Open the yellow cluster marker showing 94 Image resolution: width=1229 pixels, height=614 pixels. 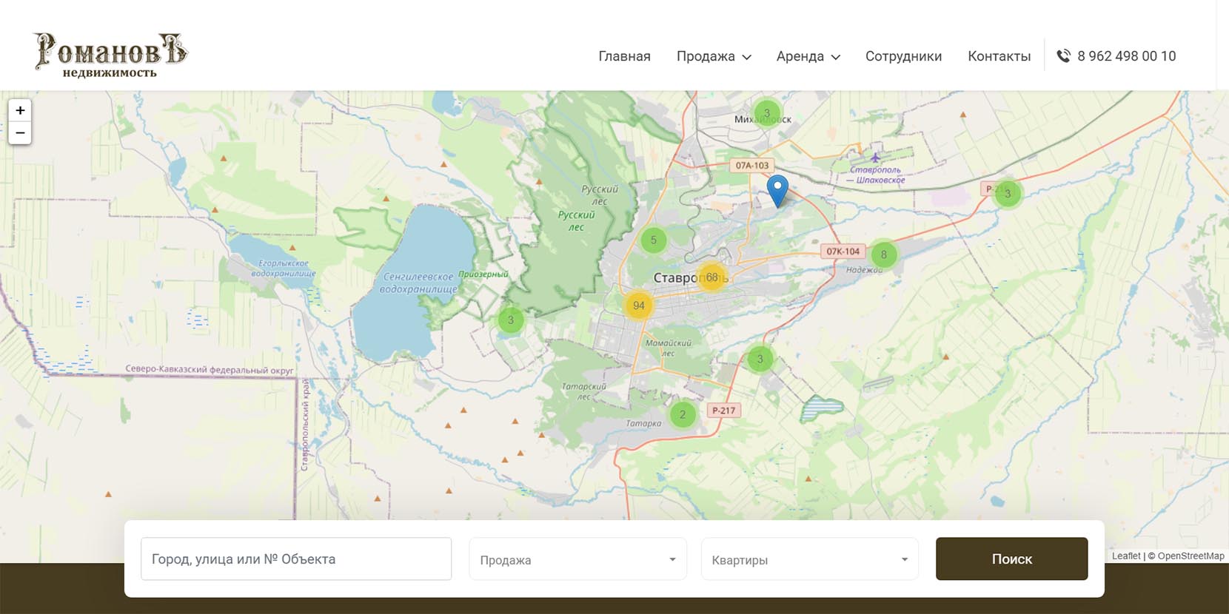638,306
